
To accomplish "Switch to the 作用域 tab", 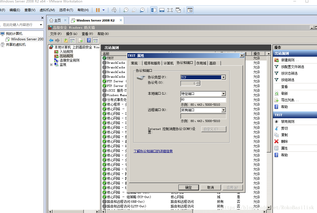I will click(x=201, y=63).
